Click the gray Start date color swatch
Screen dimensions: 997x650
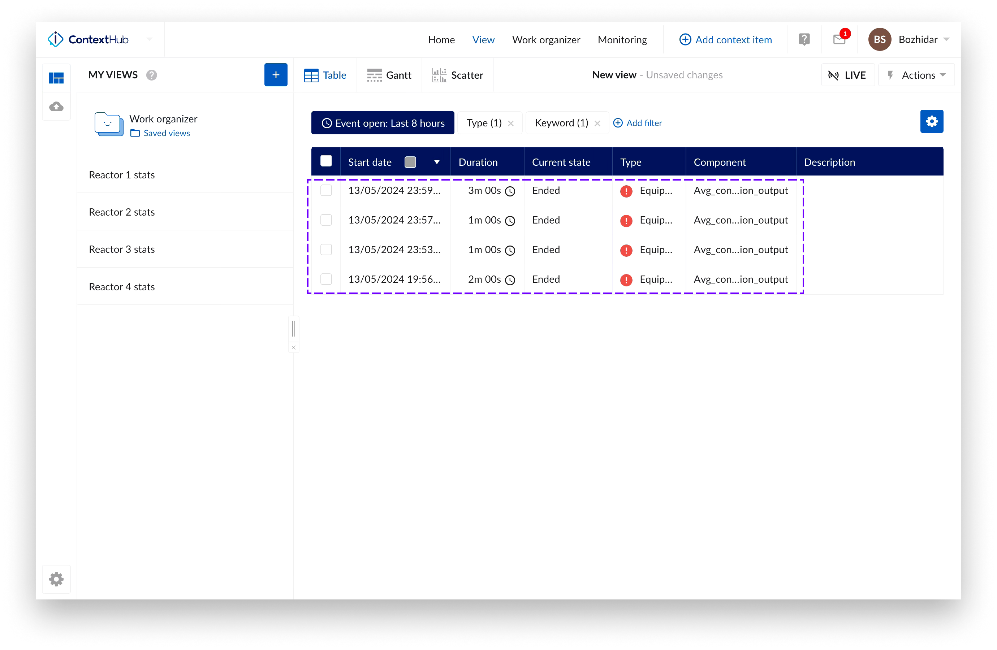click(410, 162)
